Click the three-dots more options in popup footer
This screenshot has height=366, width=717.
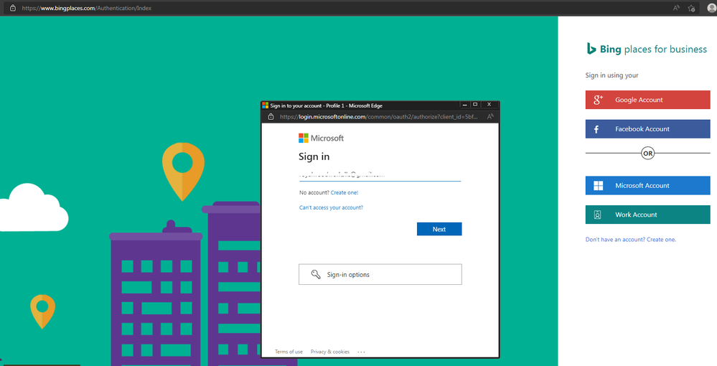coord(361,352)
